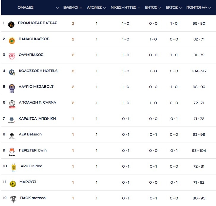Open the ΑΓΩΝΕΣ column dropdown chevron
This screenshot has width=216, height=206.
tap(104, 8)
